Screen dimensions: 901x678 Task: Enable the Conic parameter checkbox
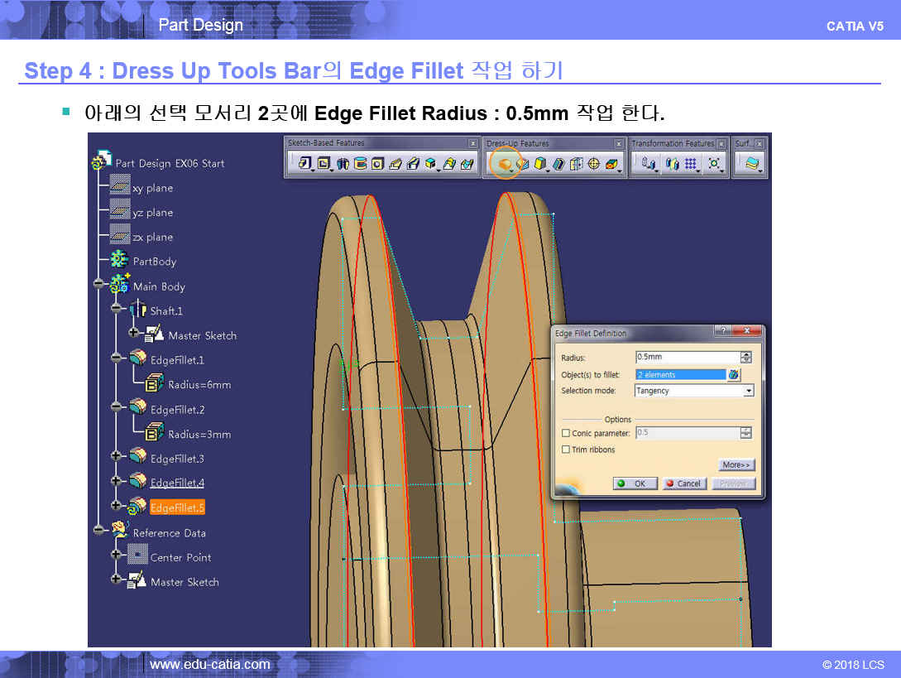point(566,433)
